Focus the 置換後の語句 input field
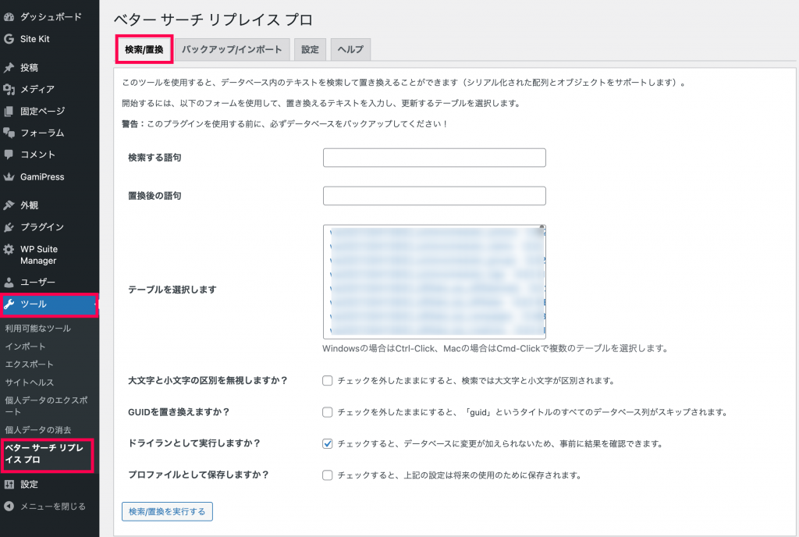Viewport: 799px width, 537px height. 434,196
